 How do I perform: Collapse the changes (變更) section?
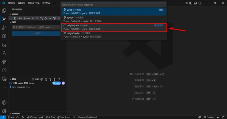click(10, 22)
